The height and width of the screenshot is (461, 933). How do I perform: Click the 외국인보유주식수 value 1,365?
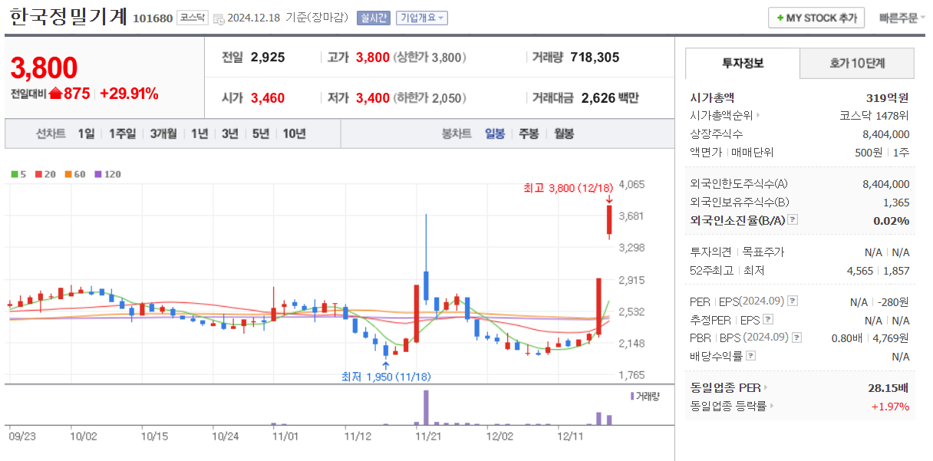pos(896,203)
